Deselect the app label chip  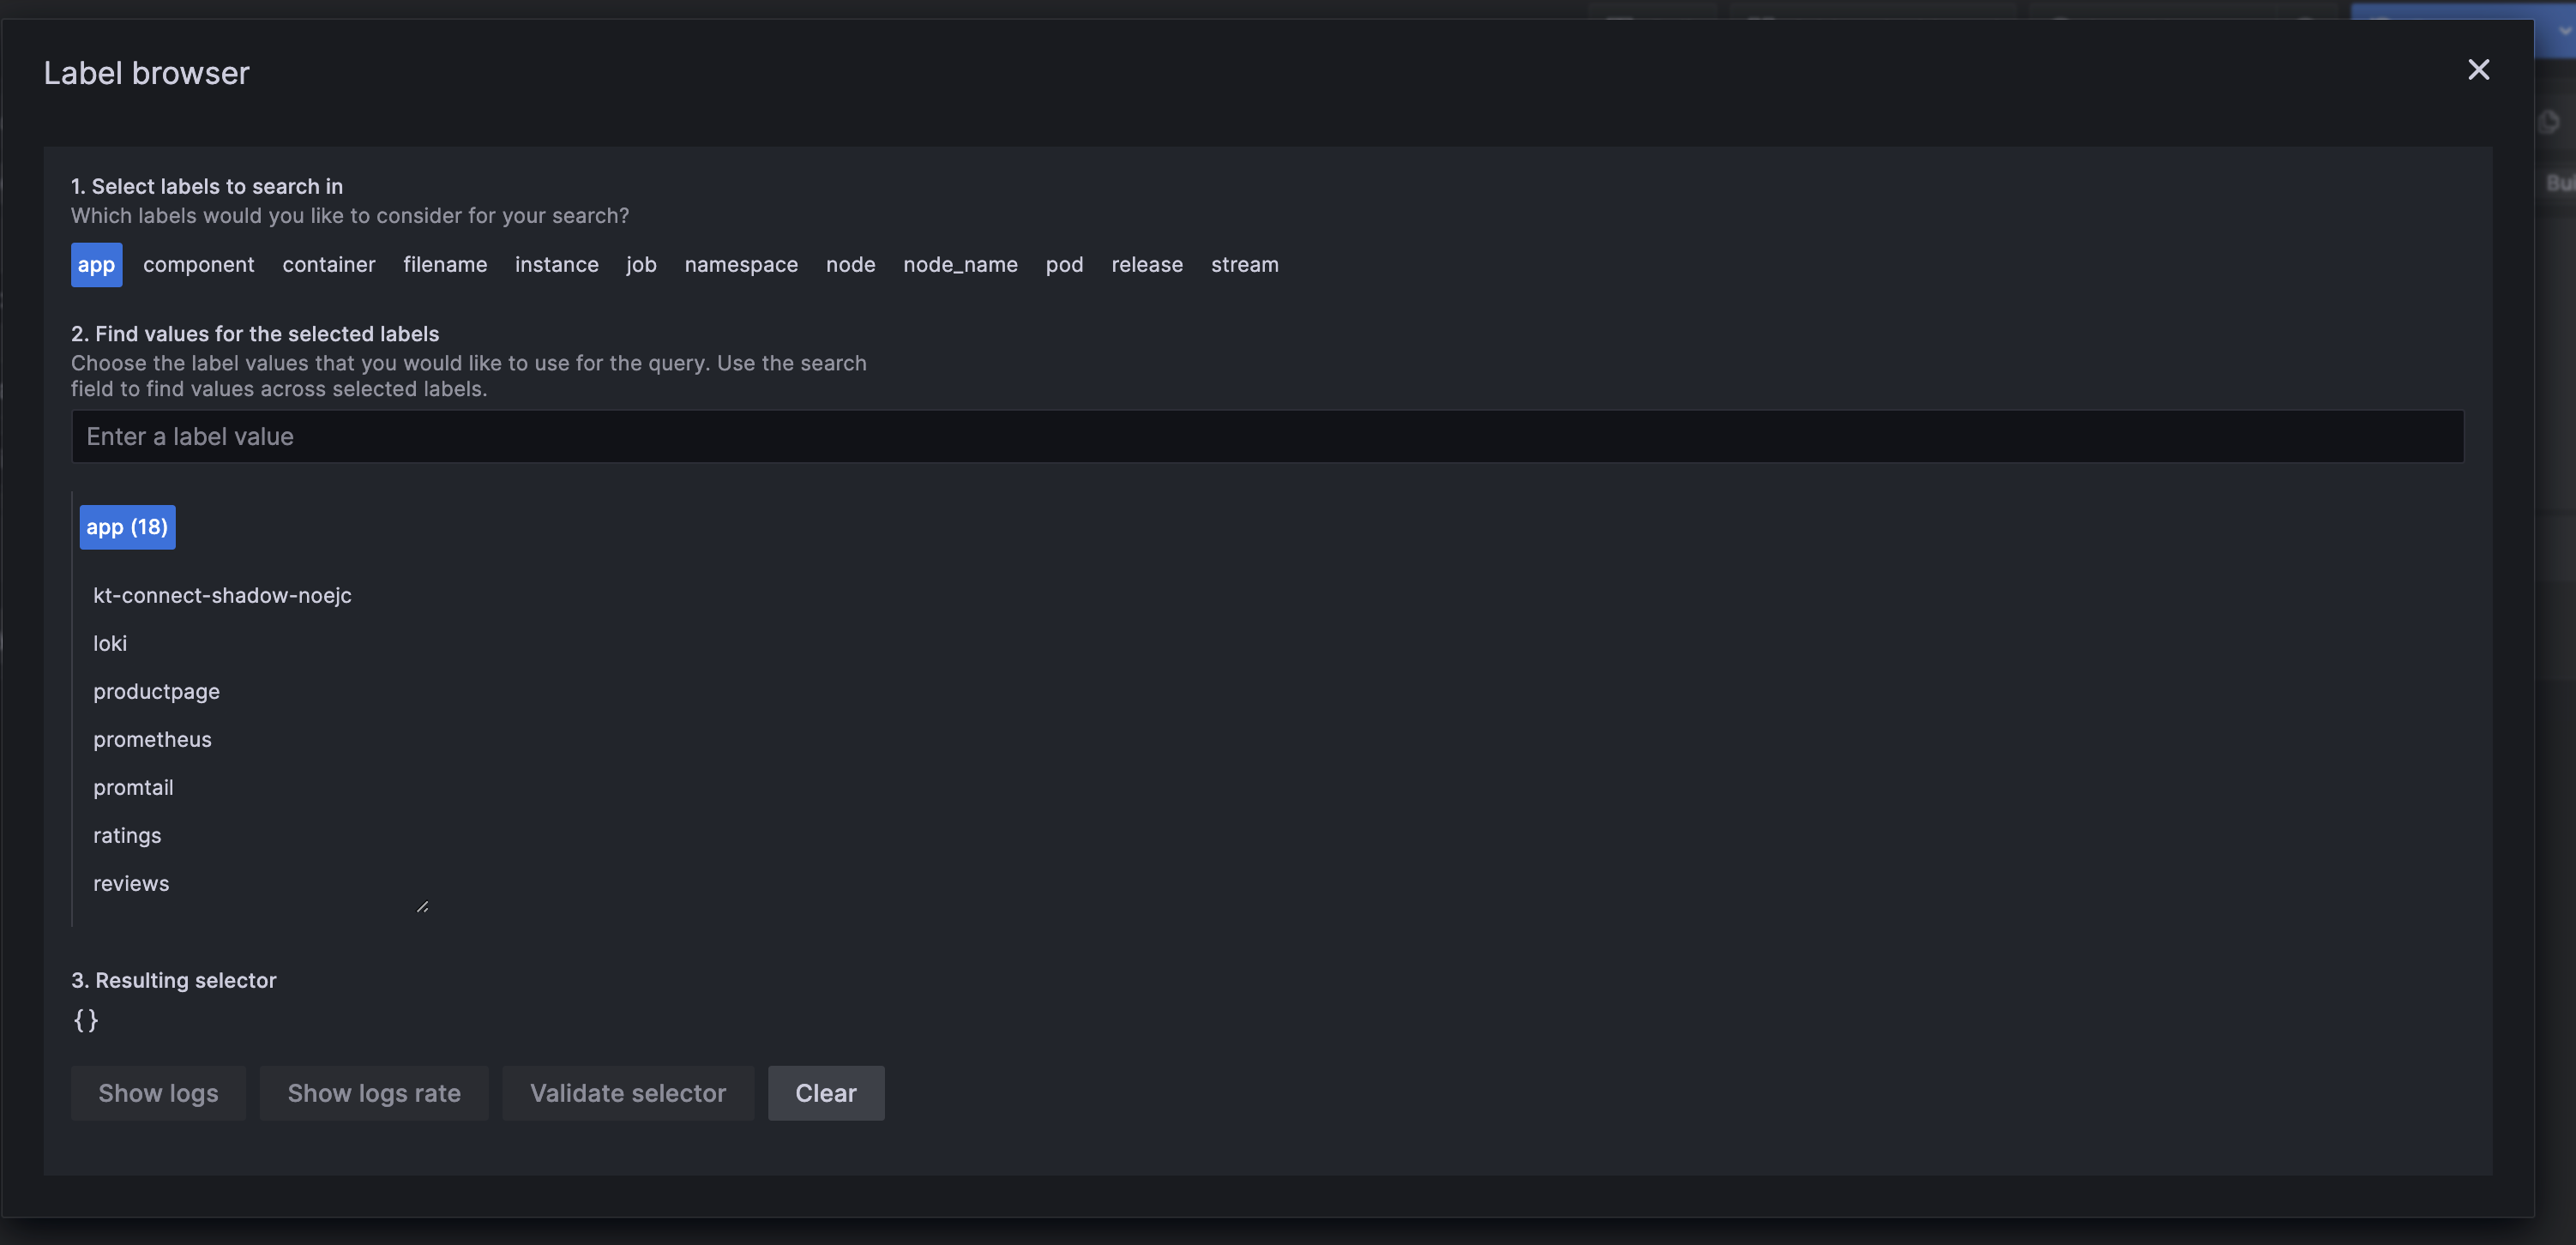[x=96, y=265]
